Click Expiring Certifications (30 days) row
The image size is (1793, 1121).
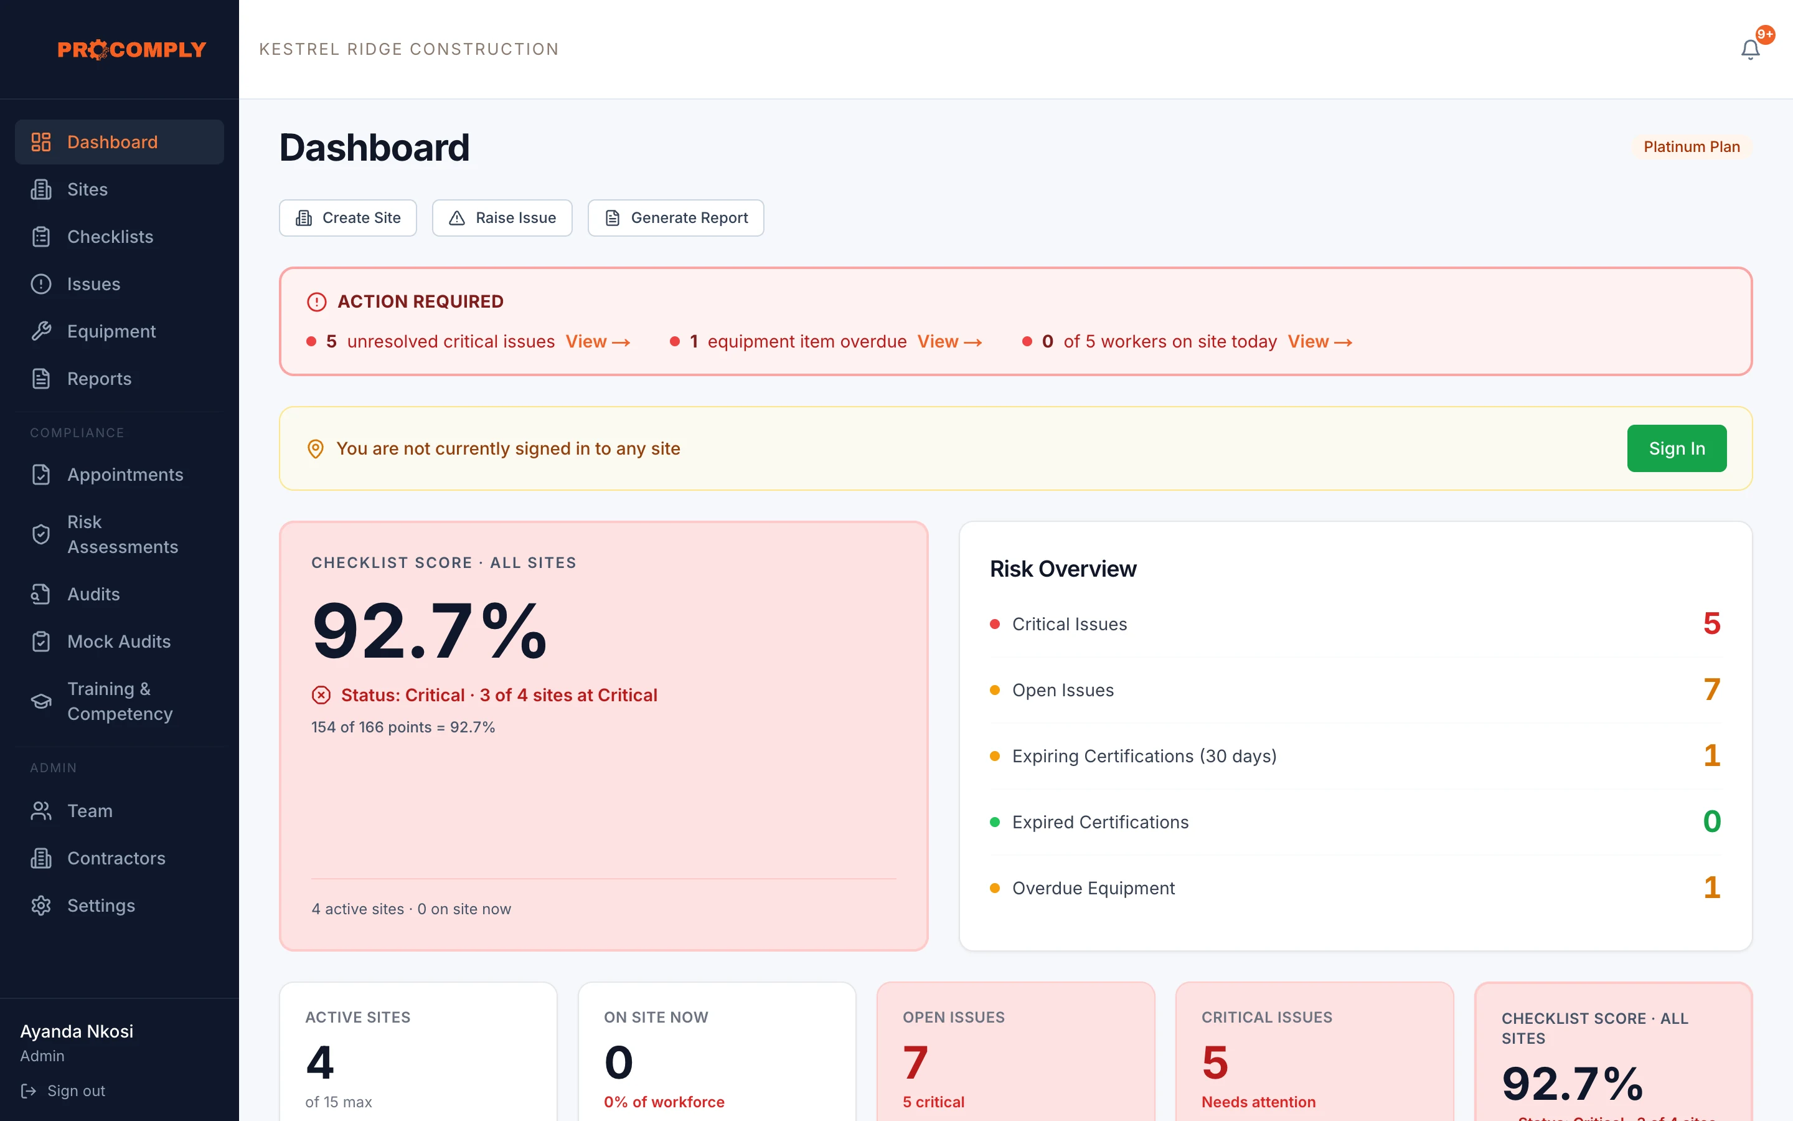point(1355,756)
